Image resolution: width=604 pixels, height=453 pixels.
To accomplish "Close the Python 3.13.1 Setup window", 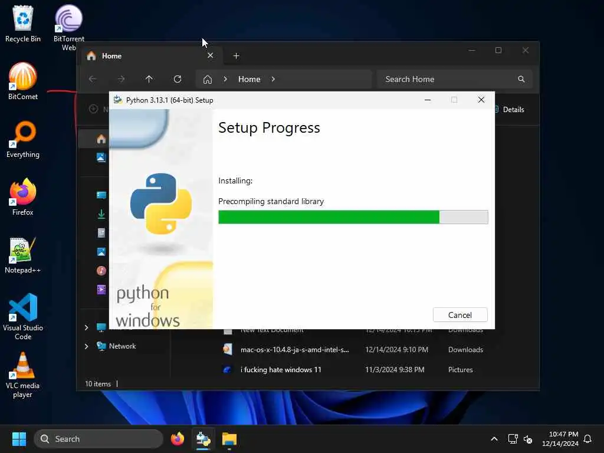I will click(x=481, y=100).
